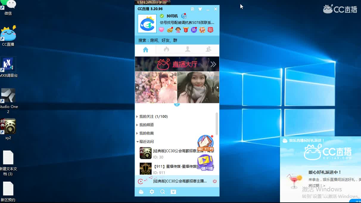This screenshot has height=203, width=361.
Task: Switch to the hot flame tab
Action: 167,50
